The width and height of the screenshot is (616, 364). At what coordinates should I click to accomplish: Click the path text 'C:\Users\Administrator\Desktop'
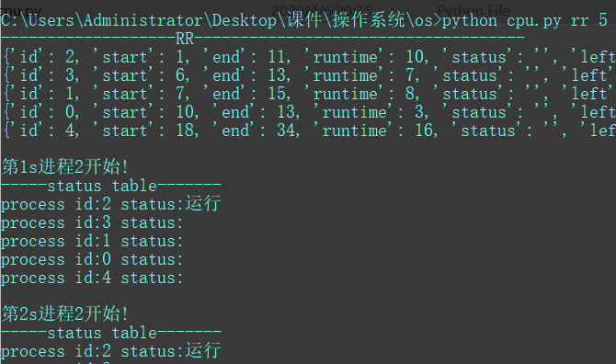[x=139, y=20]
